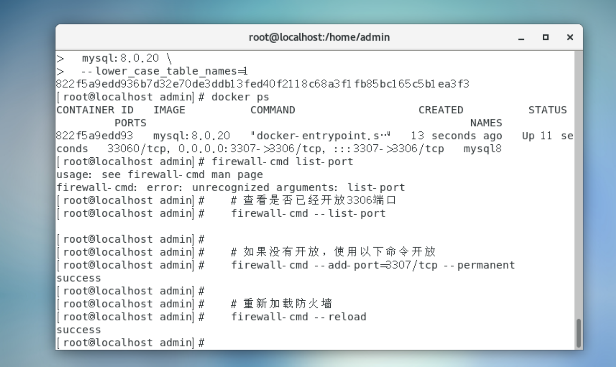Click the "unrecognized arguments" error line
616x367 pixels.
tap(231, 187)
